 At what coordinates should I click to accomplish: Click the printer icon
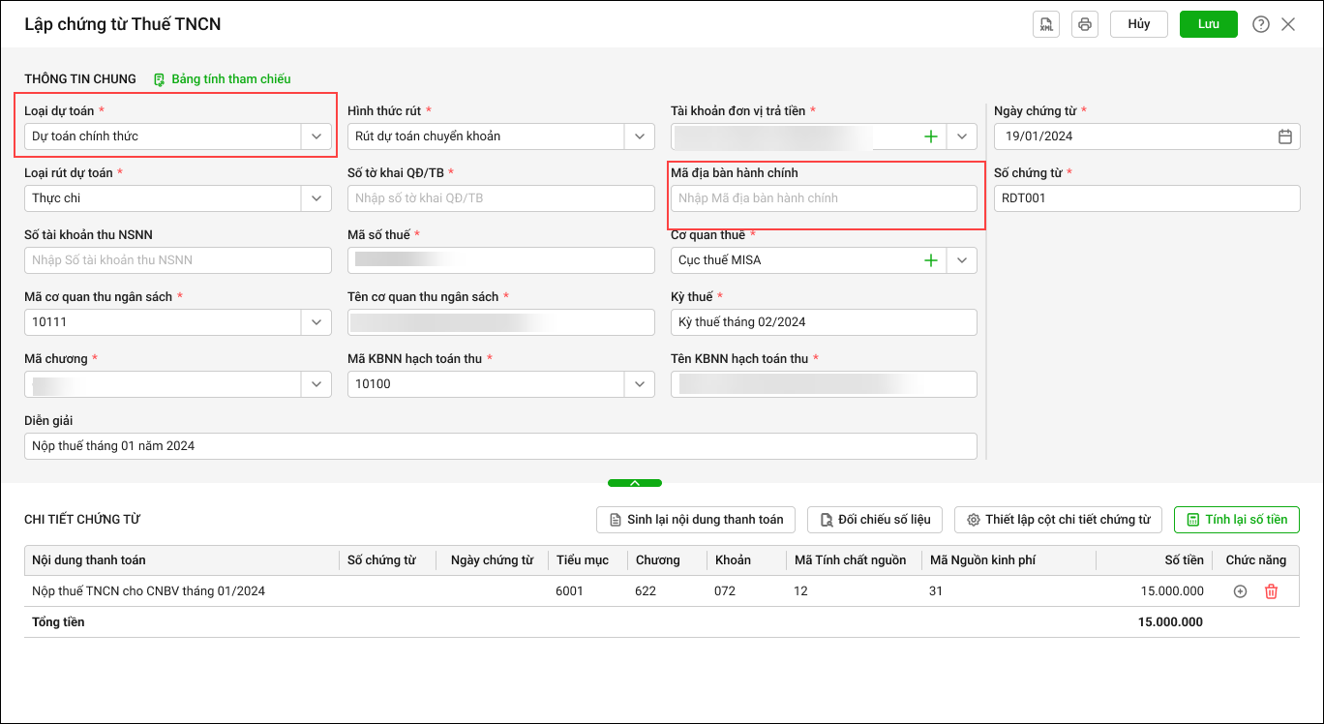pos(1085,24)
